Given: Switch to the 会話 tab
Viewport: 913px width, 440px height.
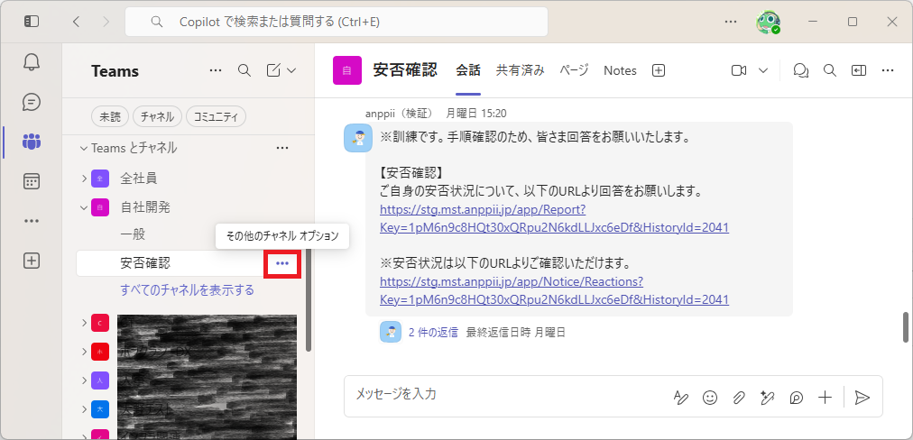Looking at the screenshot, I should tap(468, 70).
